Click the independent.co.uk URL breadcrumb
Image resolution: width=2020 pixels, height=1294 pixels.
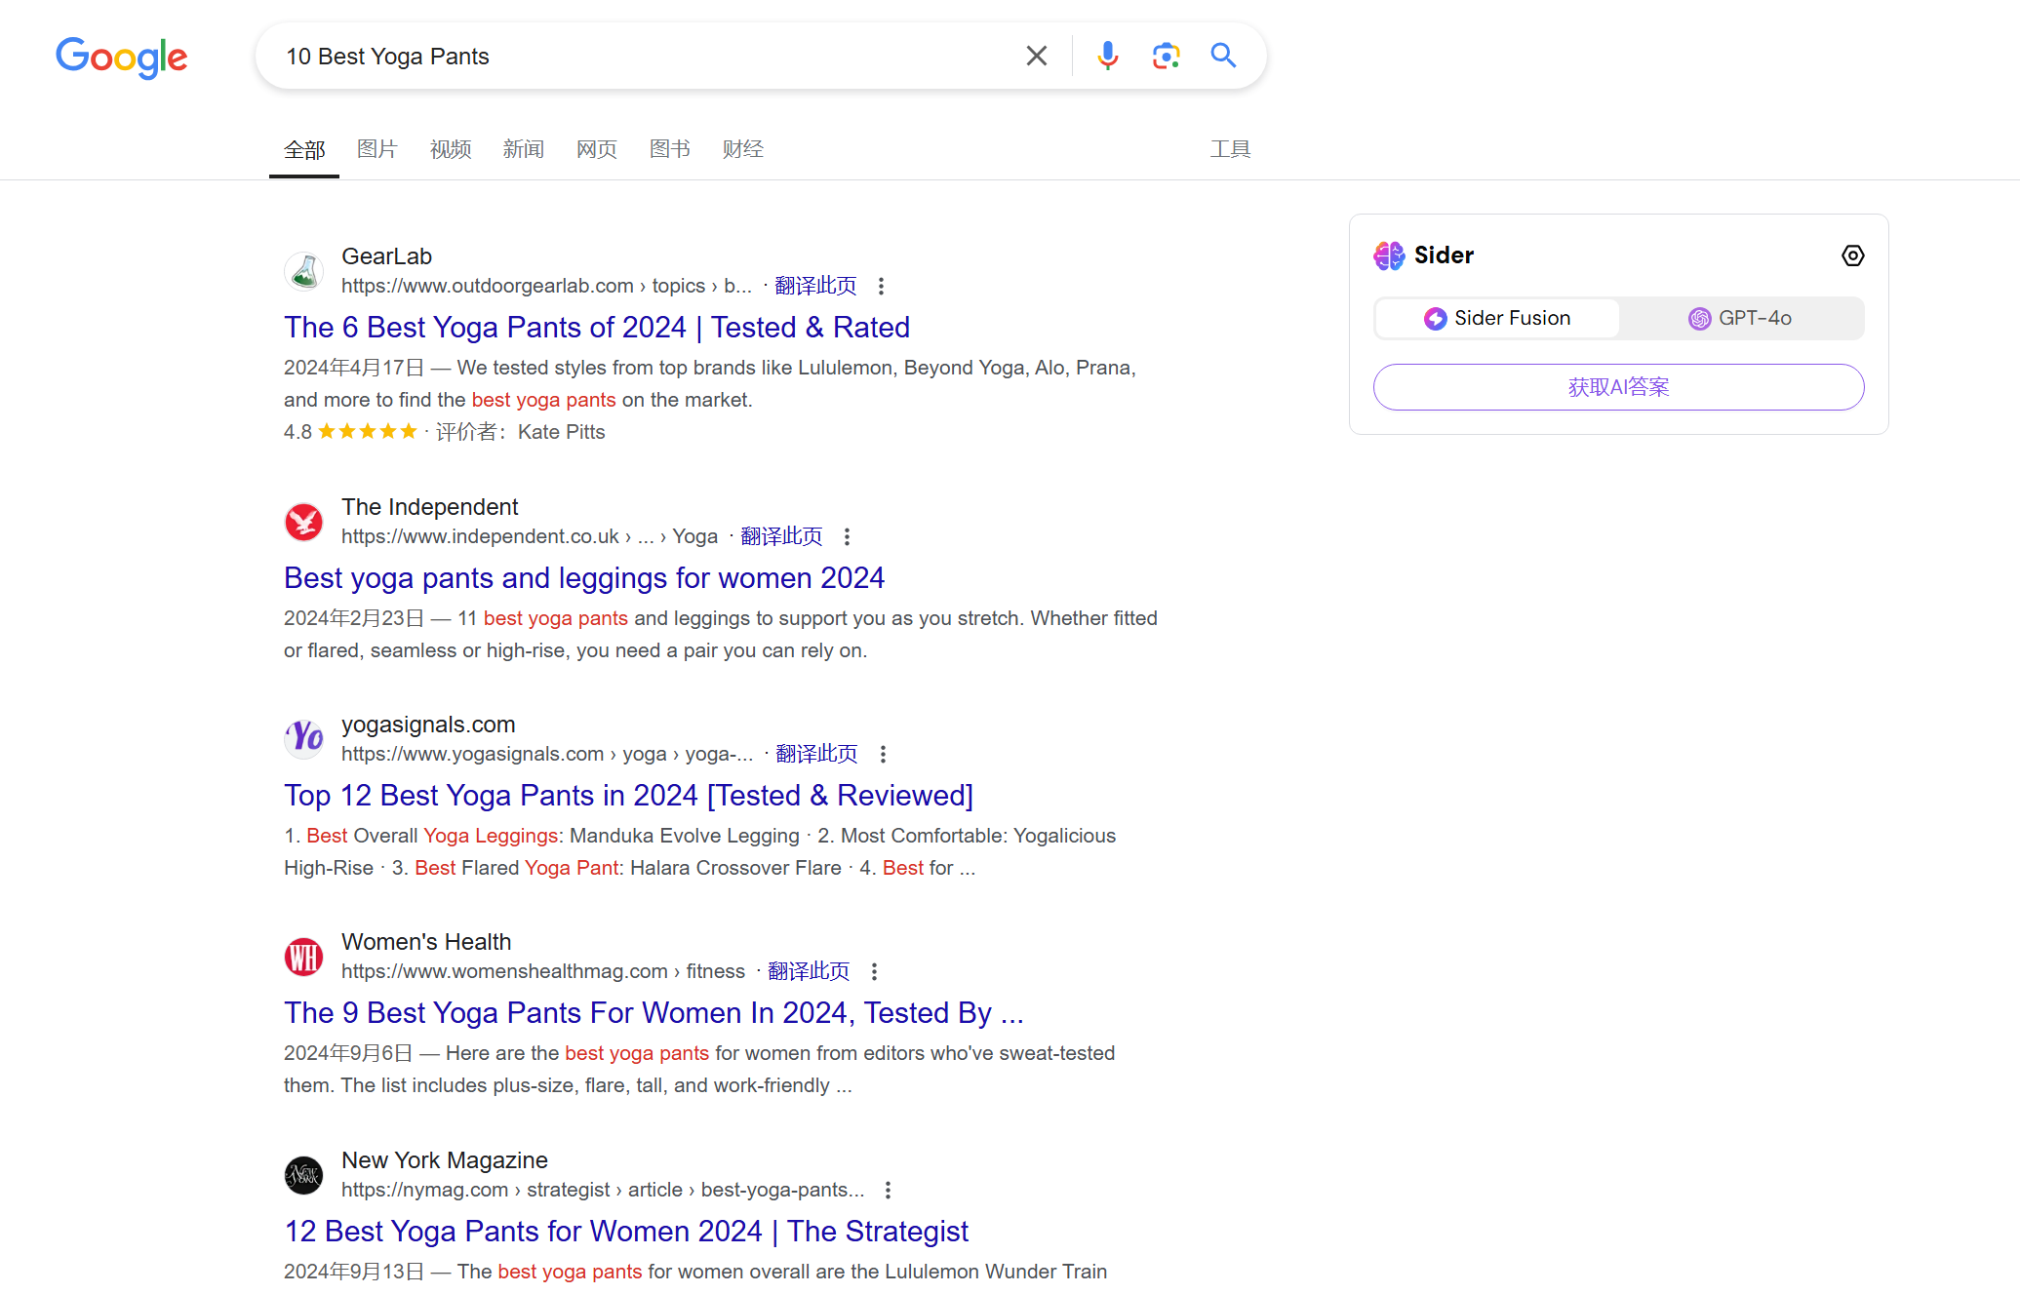coord(530,537)
